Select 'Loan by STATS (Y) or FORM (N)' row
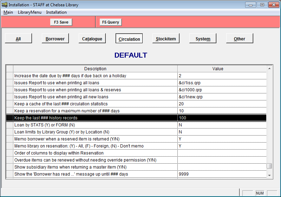The image size is (281, 197). tap(136, 125)
